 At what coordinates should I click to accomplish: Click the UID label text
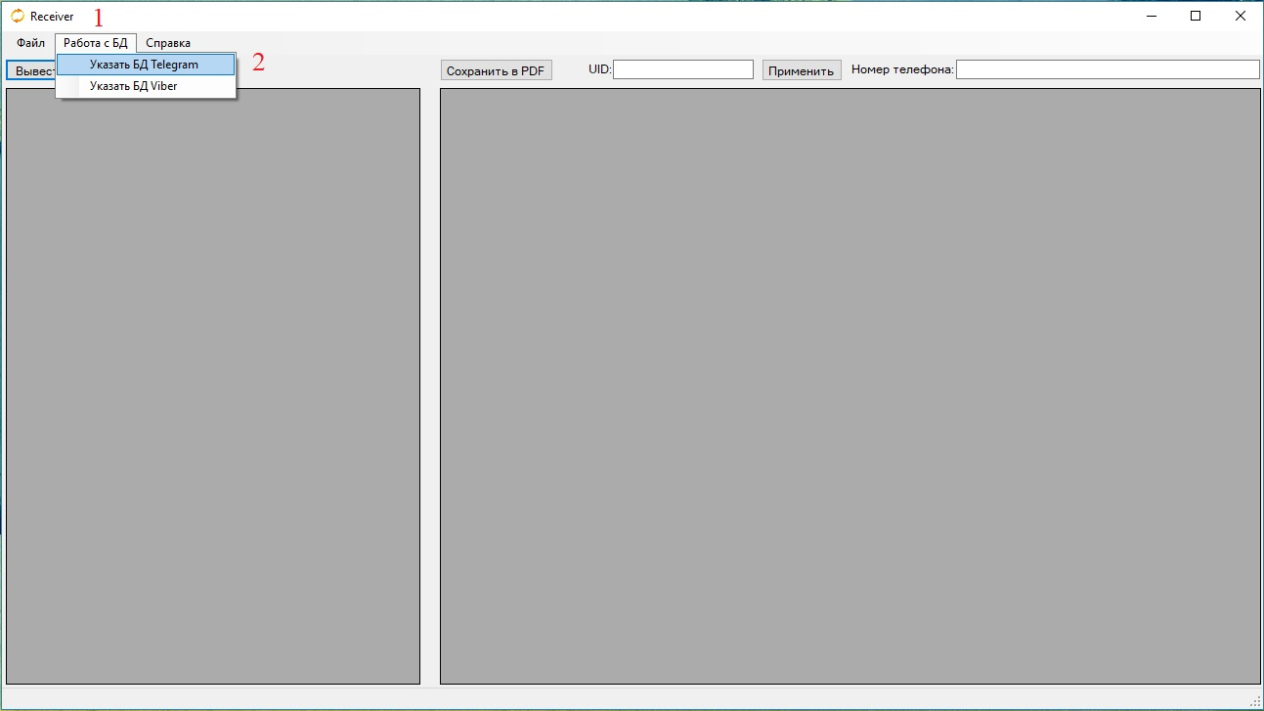pos(599,69)
